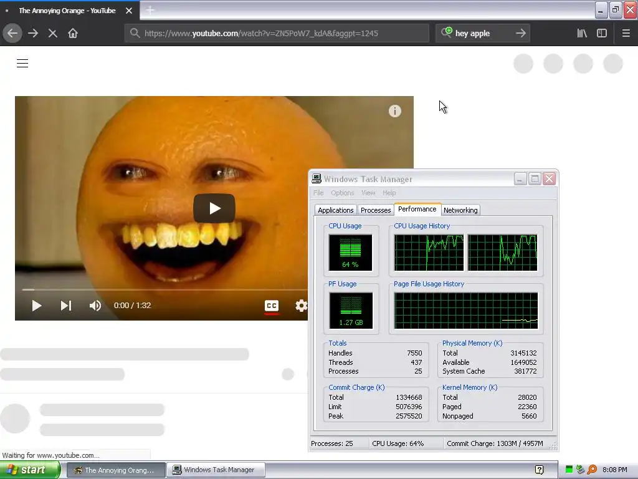Switch to the Applications tab
The height and width of the screenshot is (479, 638).
point(336,210)
